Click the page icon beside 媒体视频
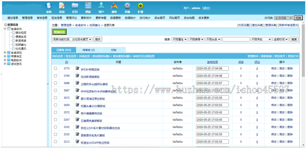This screenshot has width=306, height=148. coord(13,33)
